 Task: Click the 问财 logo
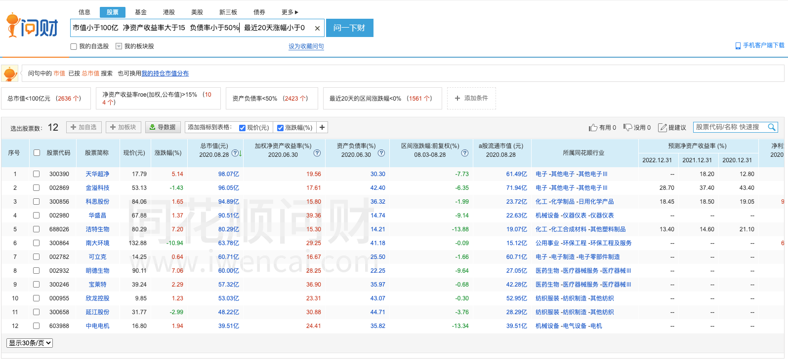pos(32,25)
